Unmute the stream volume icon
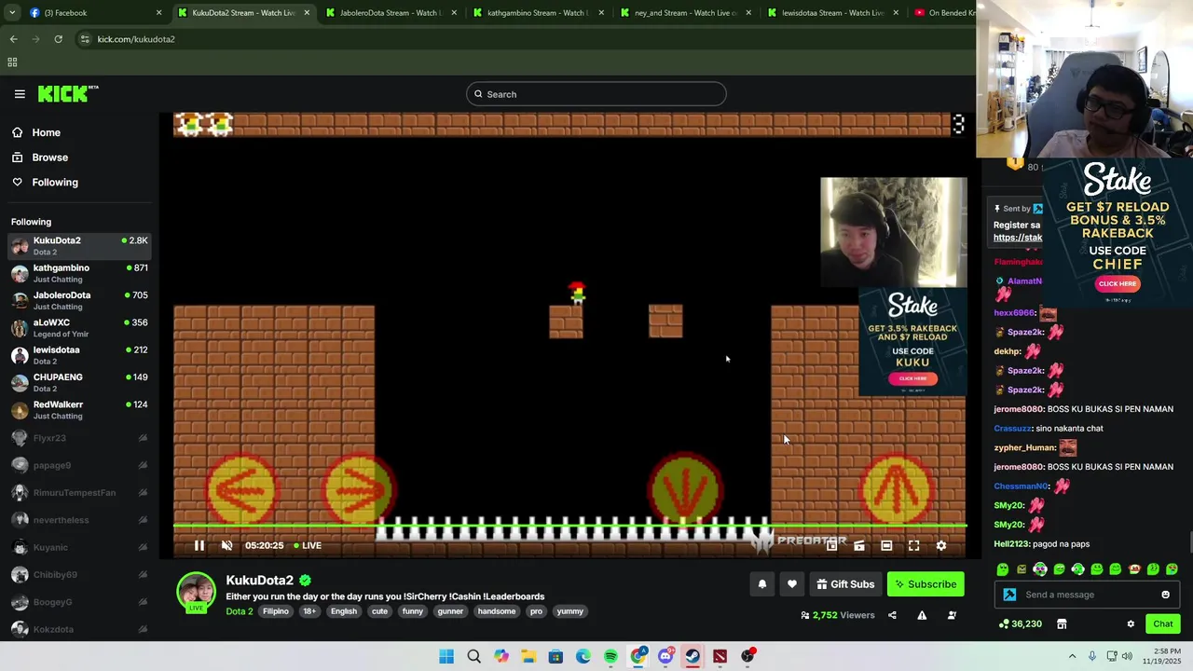The width and height of the screenshot is (1193, 671). pos(226,545)
